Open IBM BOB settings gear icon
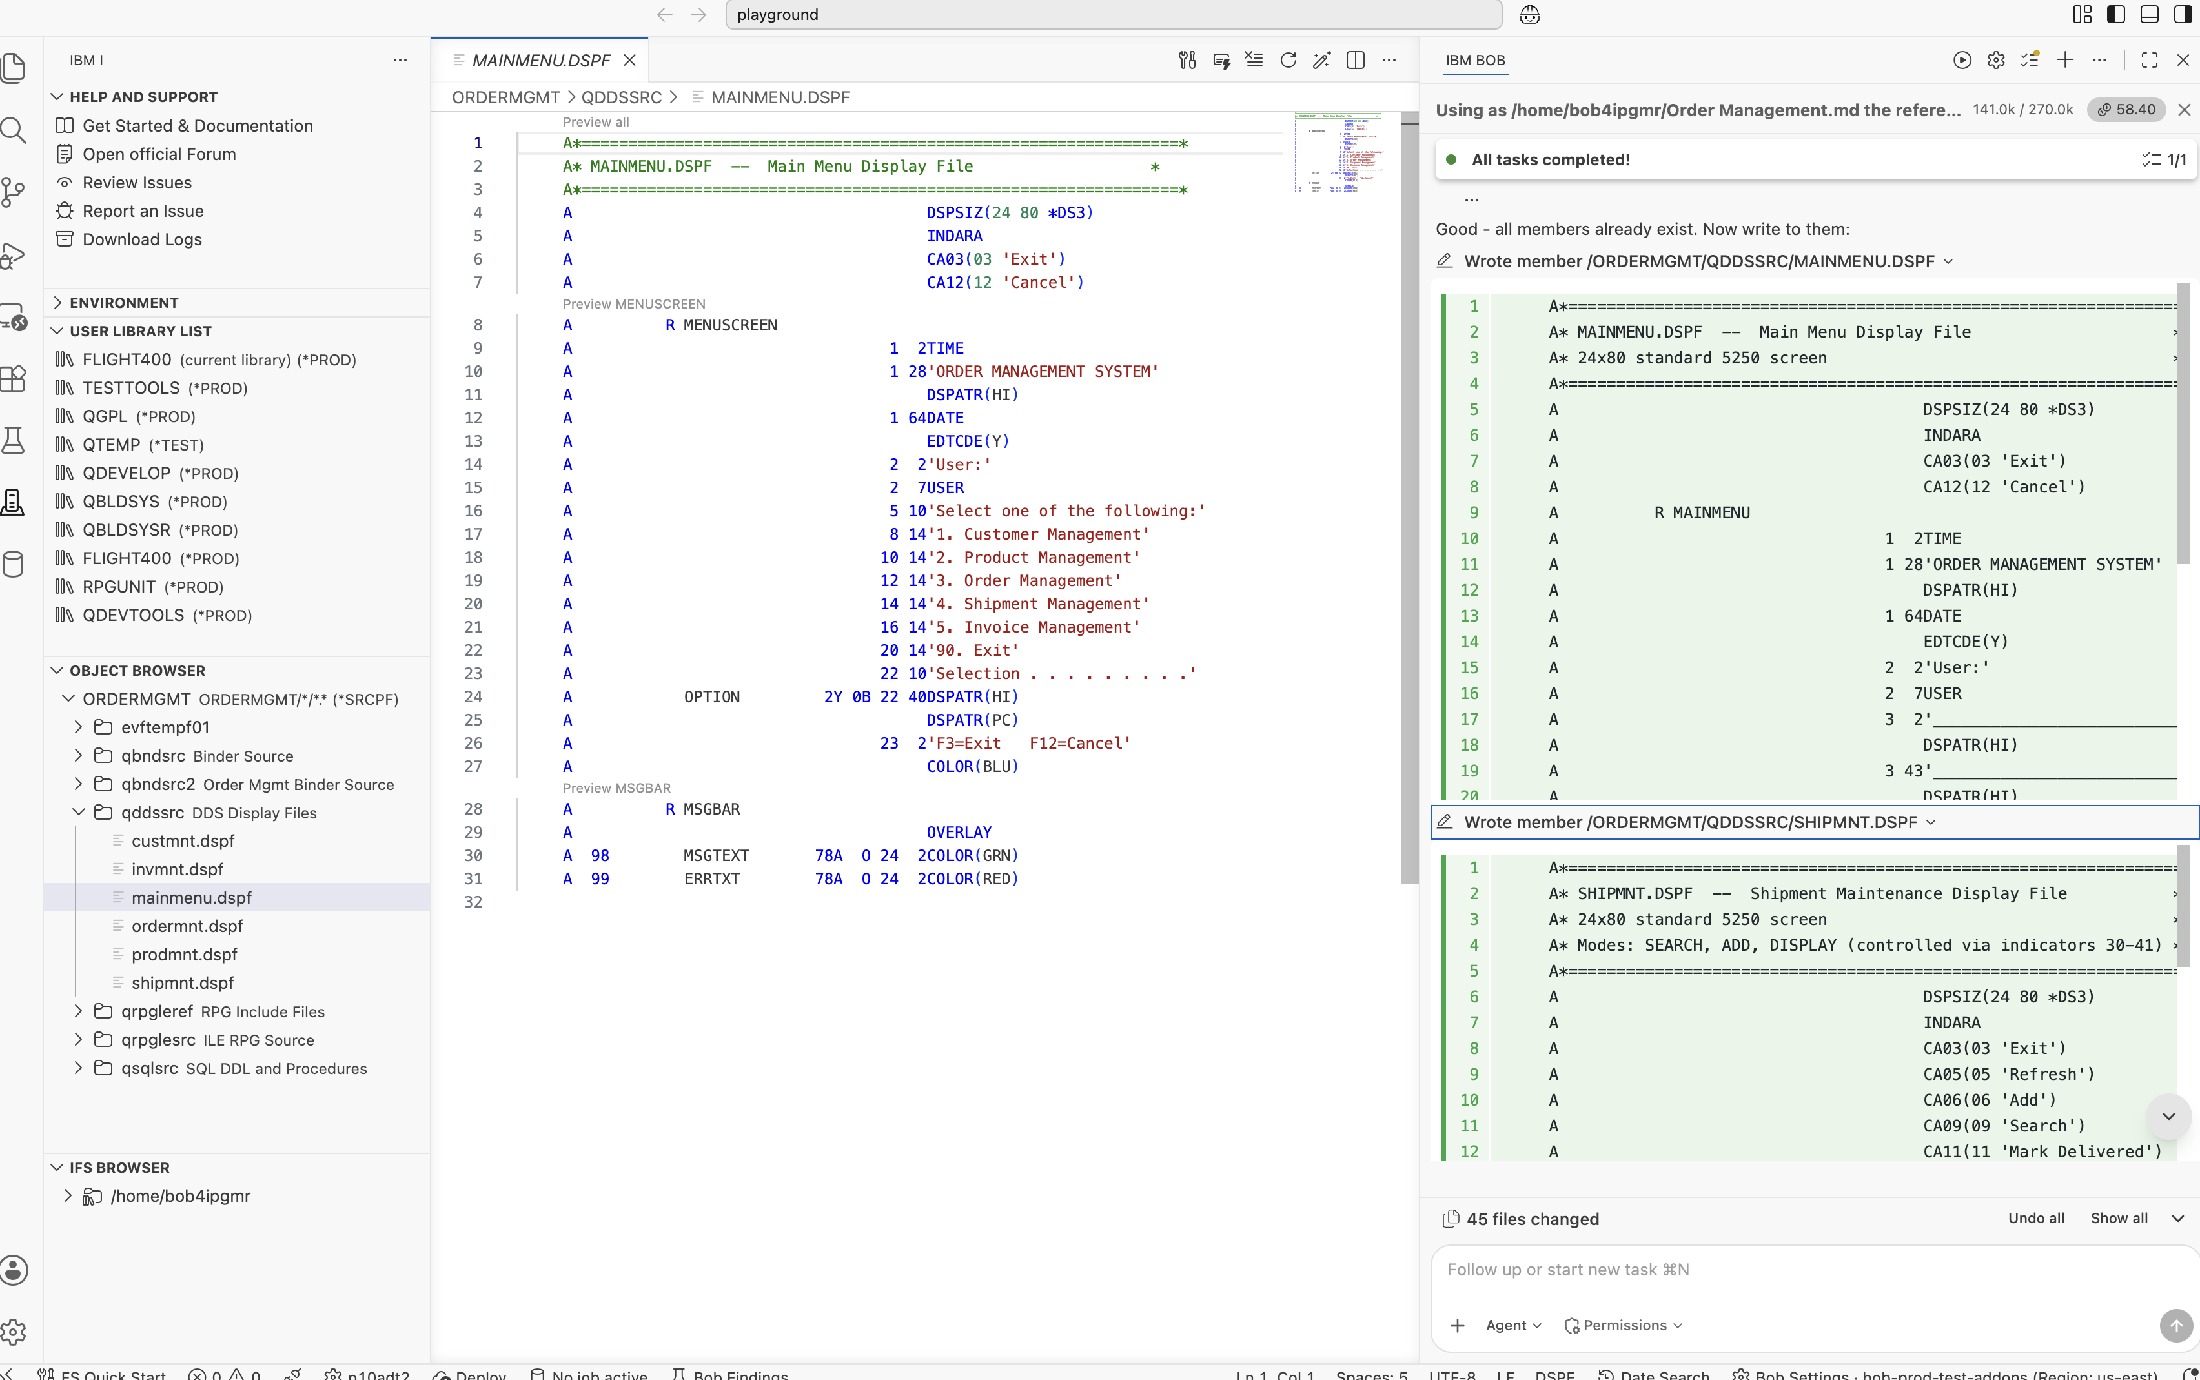This screenshot has width=2200, height=1380. (1997, 60)
